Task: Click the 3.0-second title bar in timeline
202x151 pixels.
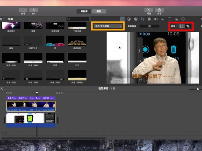Action: click(11, 98)
